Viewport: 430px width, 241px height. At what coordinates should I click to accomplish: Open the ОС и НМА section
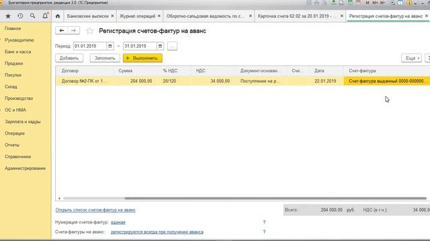click(15, 110)
